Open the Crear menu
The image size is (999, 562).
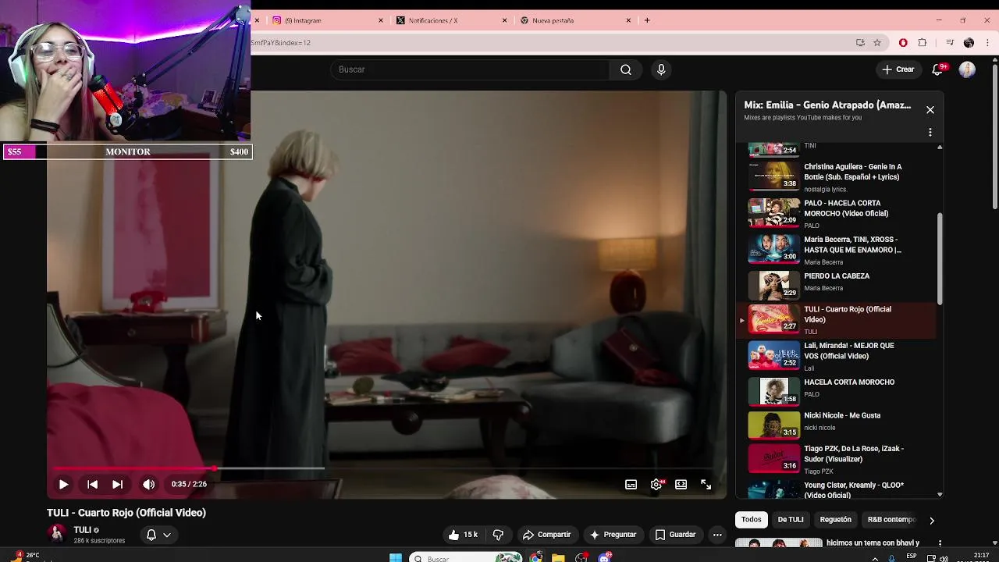pyautogui.click(x=898, y=69)
